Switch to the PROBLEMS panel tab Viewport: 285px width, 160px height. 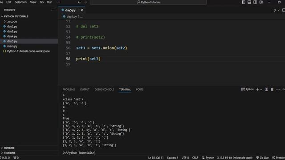point(69,89)
